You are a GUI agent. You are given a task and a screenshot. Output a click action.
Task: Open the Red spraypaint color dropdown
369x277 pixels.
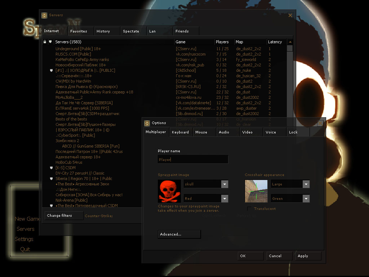click(225, 199)
